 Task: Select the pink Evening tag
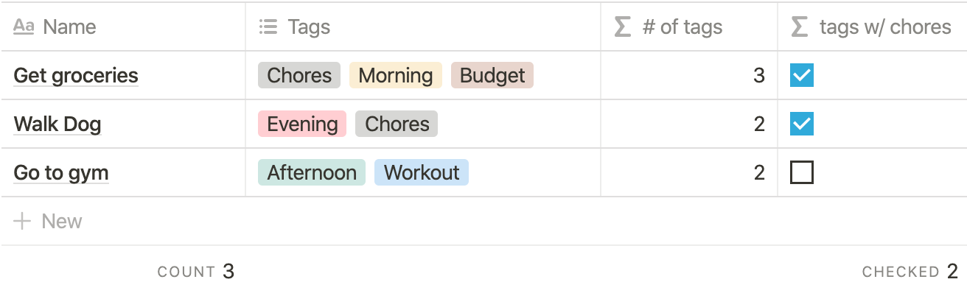302,124
